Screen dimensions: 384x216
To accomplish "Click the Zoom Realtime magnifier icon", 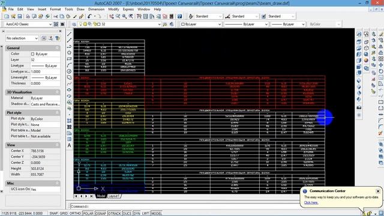I will click(118, 16).
